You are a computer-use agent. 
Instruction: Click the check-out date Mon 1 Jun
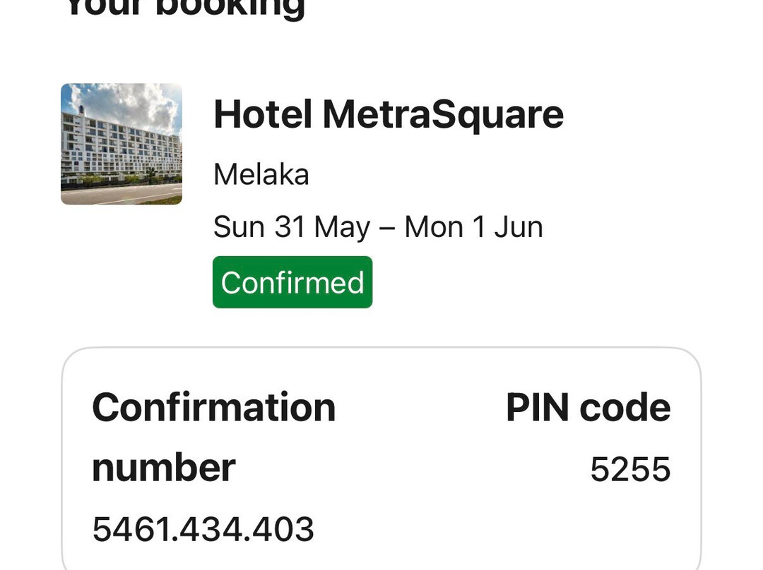(473, 227)
